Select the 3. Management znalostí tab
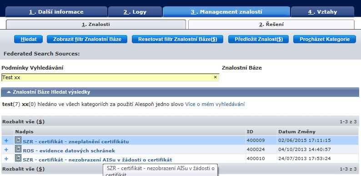Image resolution: width=361 pixels, height=176 pixels. pos(226,12)
